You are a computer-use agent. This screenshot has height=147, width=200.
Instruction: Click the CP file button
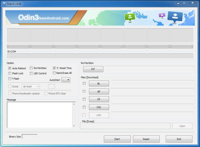point(99,99)
